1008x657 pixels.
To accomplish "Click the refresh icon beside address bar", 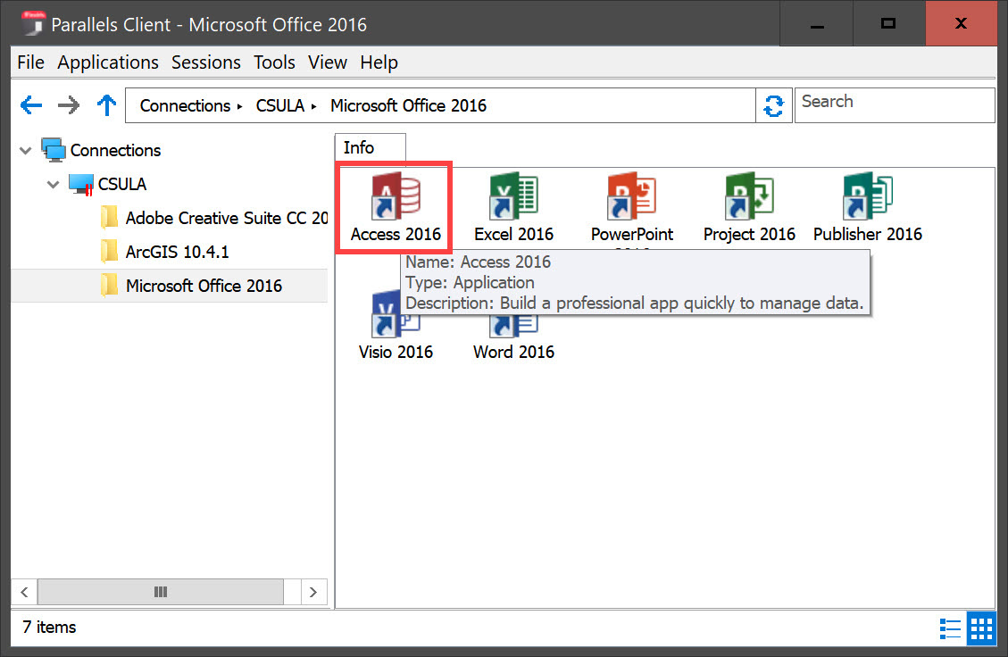I will tap(773, 106).
